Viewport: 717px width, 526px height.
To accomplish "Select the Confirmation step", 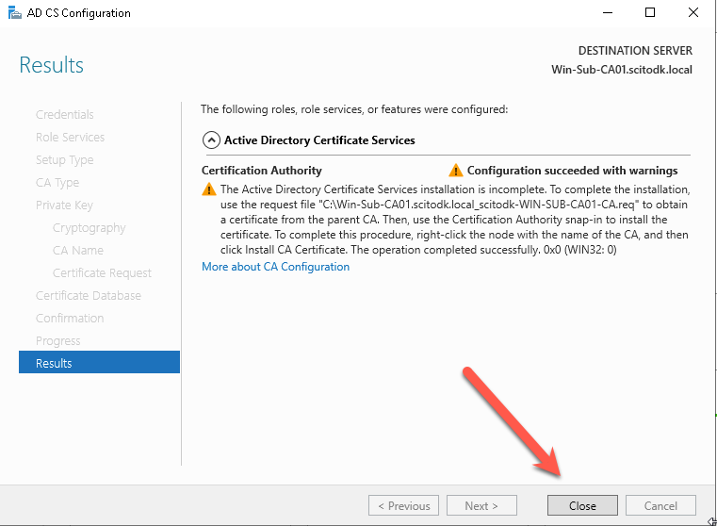I will coord(70,319).
